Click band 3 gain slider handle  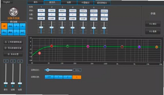(62, 28)
